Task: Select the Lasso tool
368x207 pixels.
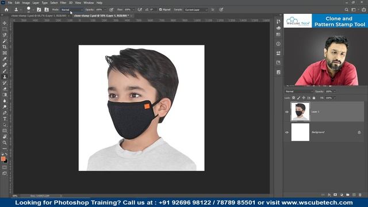Action: (x=5, y=35)
